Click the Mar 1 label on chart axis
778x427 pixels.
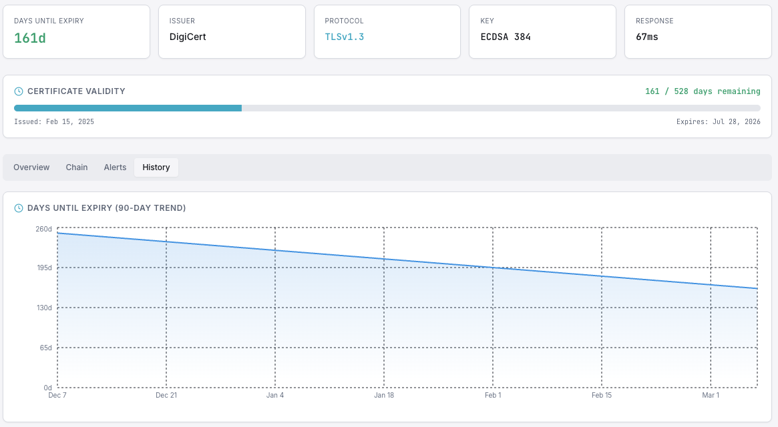711,396
